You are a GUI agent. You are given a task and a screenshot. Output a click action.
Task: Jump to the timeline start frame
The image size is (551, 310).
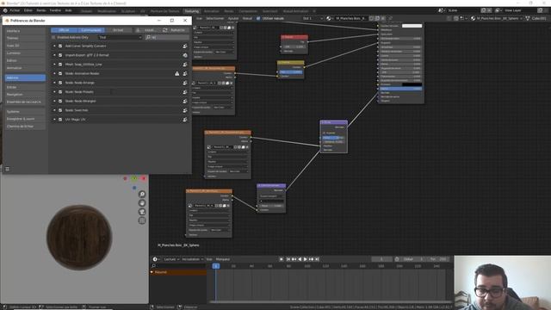pyautogui.click(x=288, y=259)
